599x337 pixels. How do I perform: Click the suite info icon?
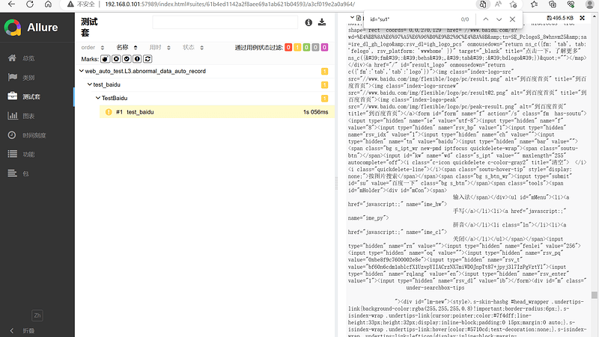[x=308, y=22]
